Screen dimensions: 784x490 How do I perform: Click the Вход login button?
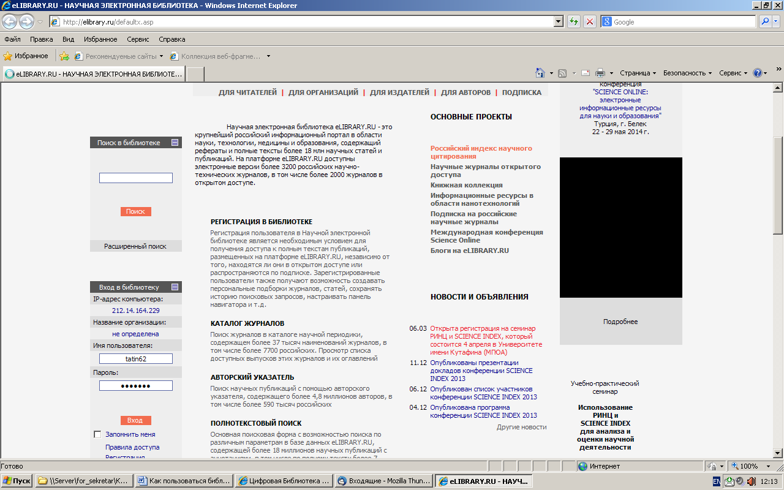point(135,420)
